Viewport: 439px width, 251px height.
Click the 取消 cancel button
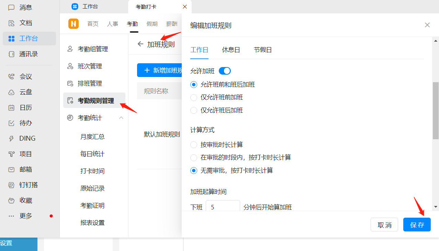coord(384,225)
